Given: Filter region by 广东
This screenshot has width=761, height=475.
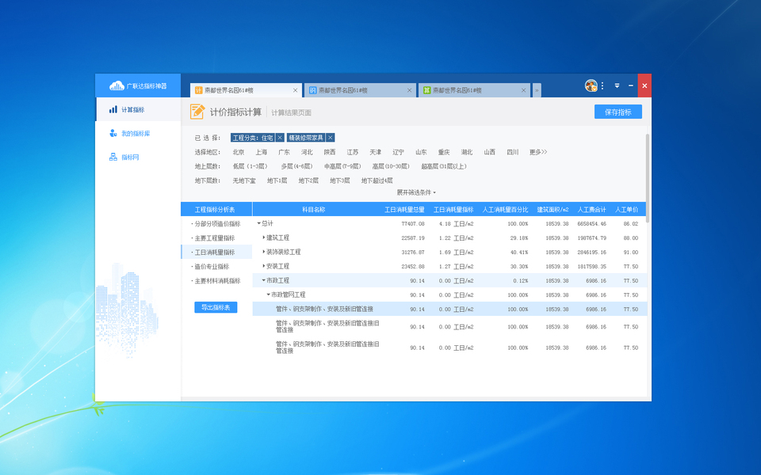Looking at the screenshot, I should point(284,152).
